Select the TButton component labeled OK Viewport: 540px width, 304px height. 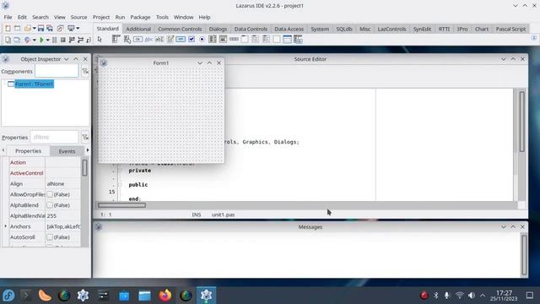click(x=138, y=40)
